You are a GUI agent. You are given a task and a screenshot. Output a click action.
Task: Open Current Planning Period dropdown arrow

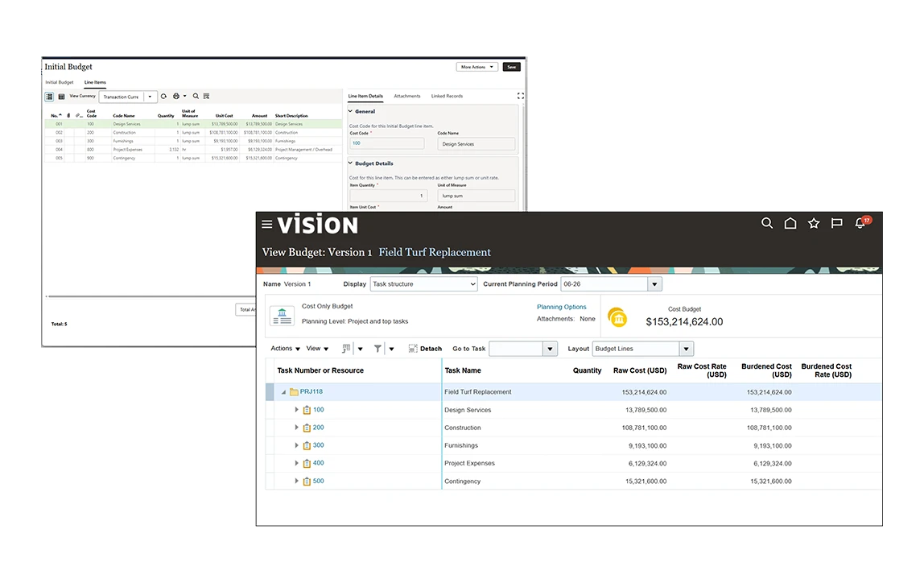654,284
